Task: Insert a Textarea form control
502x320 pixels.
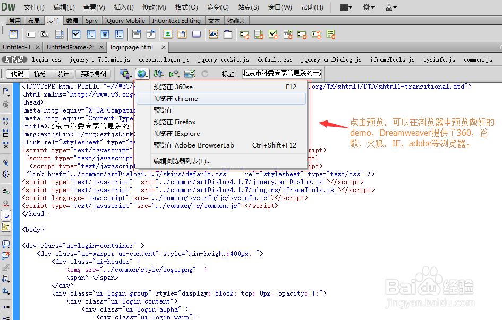Action: (59, 34)
